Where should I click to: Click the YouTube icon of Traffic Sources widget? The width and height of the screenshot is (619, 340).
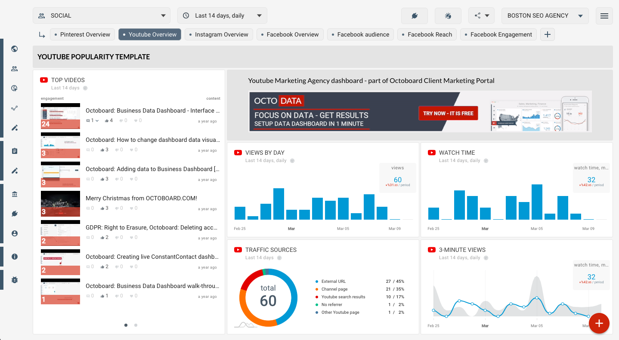238,250
